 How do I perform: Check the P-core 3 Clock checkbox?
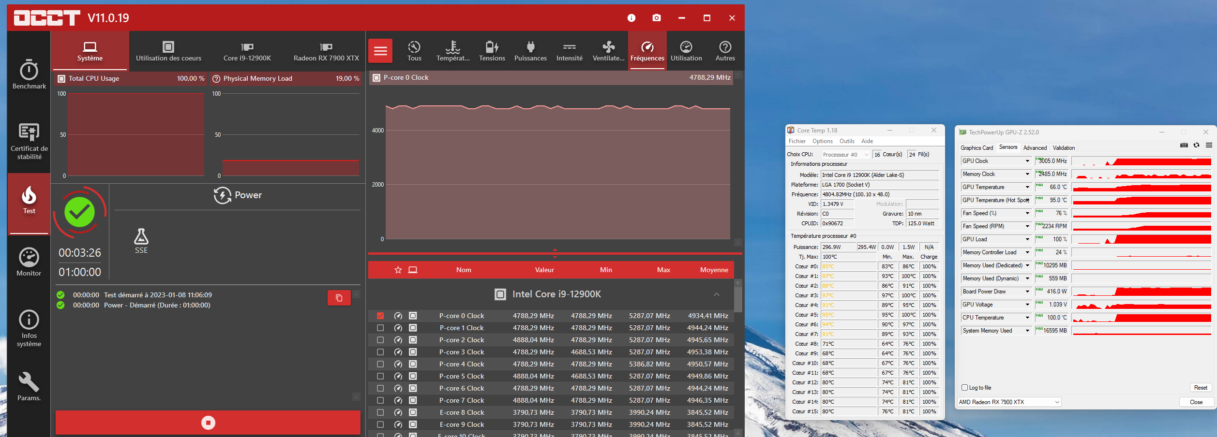[380, 352]
